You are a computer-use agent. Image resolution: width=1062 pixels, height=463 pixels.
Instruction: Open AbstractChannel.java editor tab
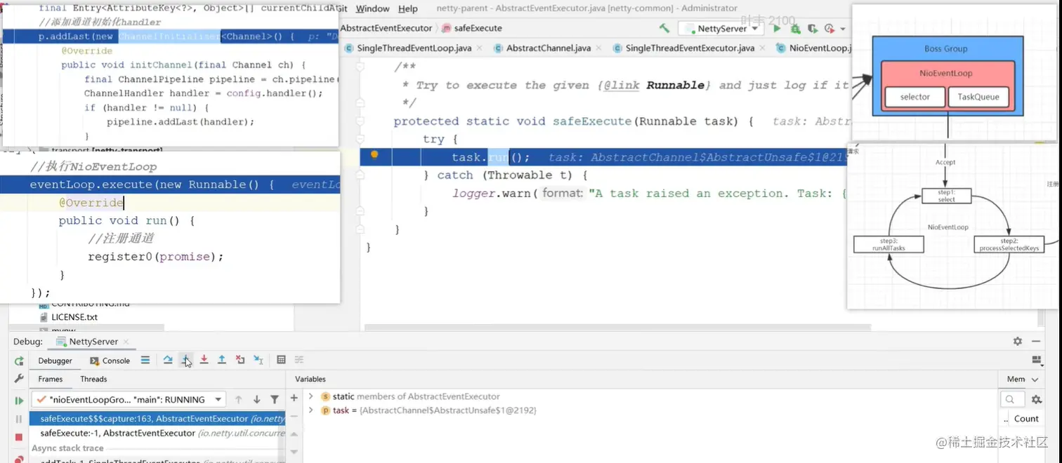click(549, 48)
